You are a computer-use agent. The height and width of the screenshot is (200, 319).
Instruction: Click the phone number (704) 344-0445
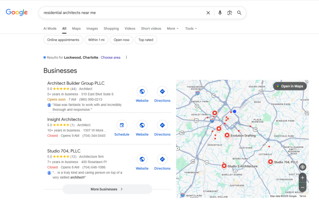[94, 136]
